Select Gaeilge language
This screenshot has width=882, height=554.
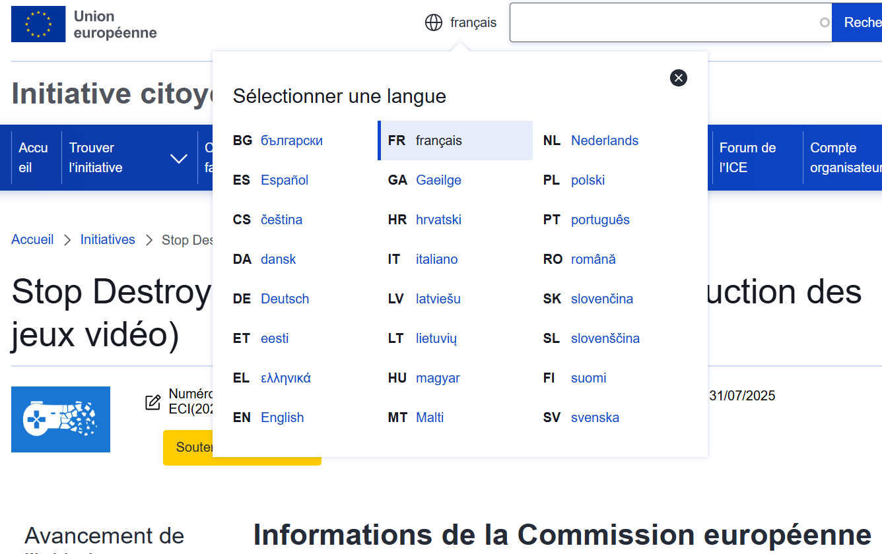438,180
